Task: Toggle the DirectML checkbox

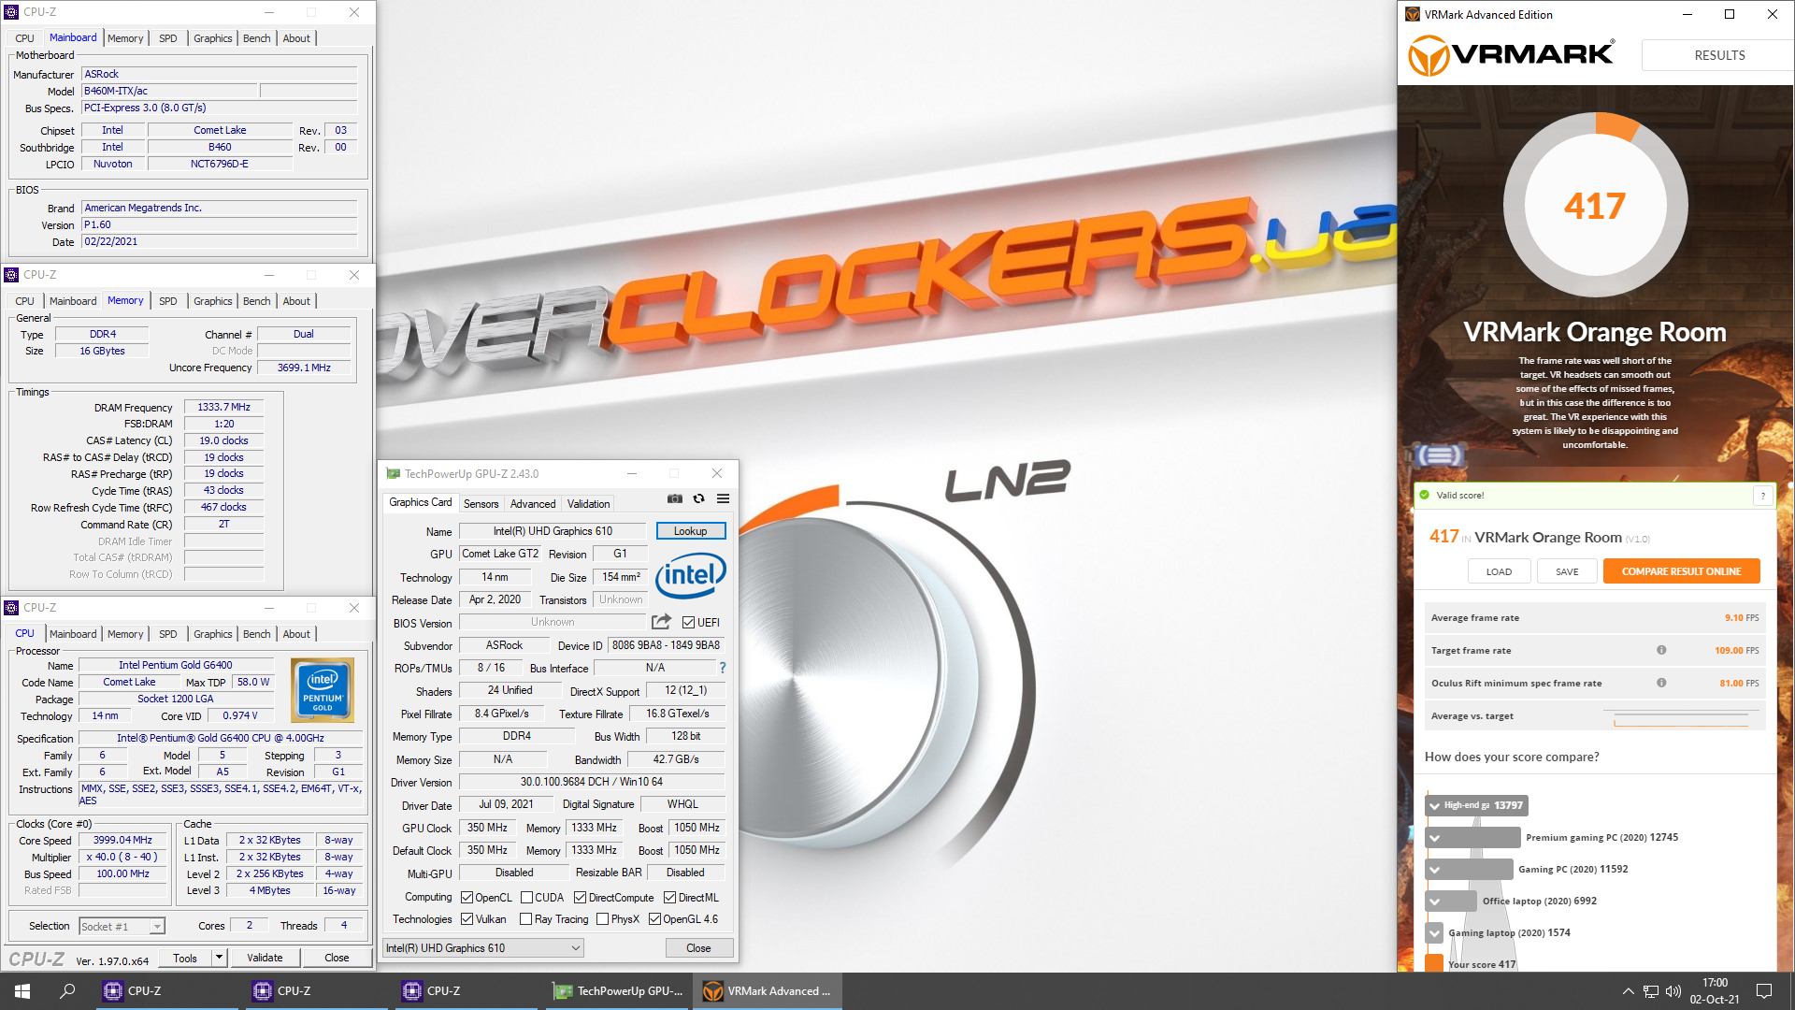Action: [x=669, y=897]
